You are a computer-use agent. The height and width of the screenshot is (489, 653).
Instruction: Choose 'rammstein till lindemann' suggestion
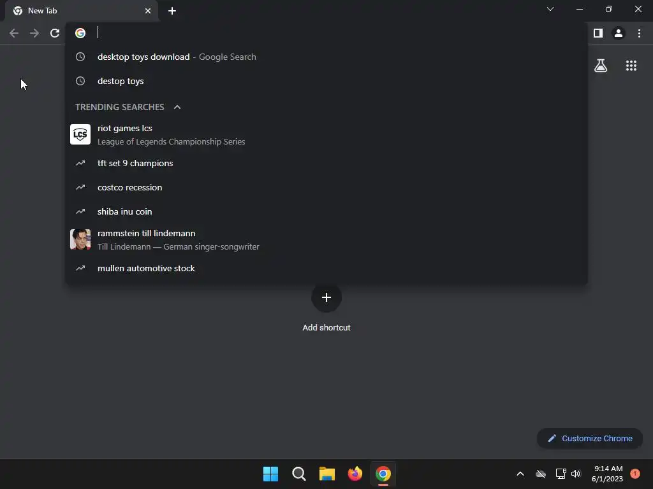click(326, 239)
